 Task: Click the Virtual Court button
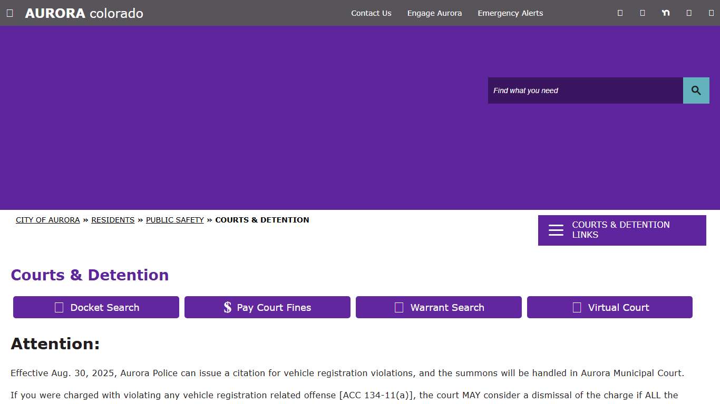point(609,307)
